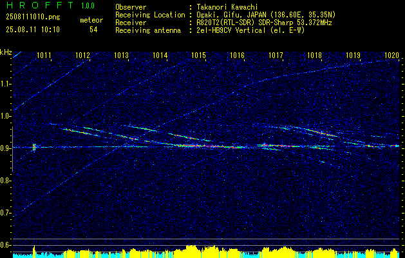
Task: Click the 1.0 kHz frequency label
Action: point(5,116)
